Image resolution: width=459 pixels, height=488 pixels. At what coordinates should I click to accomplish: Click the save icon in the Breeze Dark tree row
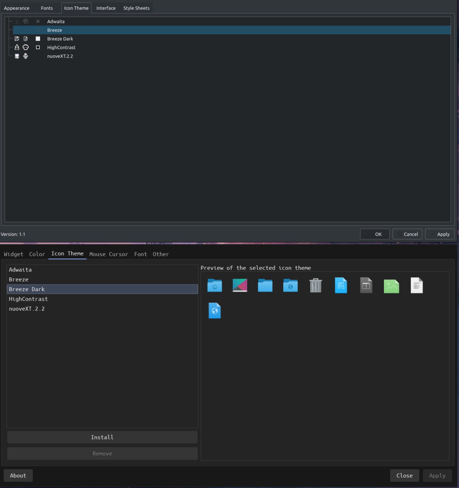tap(17, 39)
